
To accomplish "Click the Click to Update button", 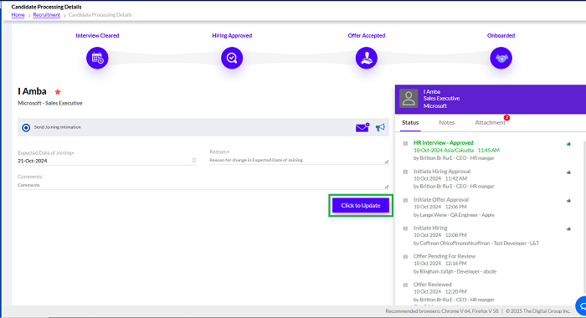I will click(361, 206).
